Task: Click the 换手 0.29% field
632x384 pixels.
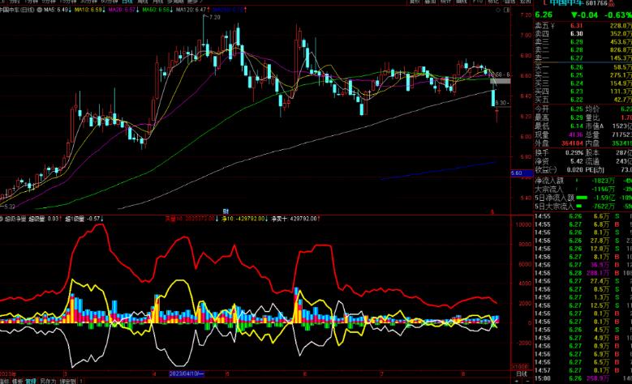Action: (559, 153)
